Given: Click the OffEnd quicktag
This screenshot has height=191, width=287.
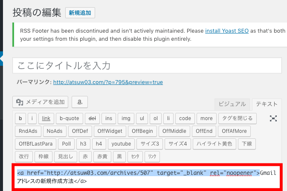Looking at the screenshot, I should tap(204, 131).
